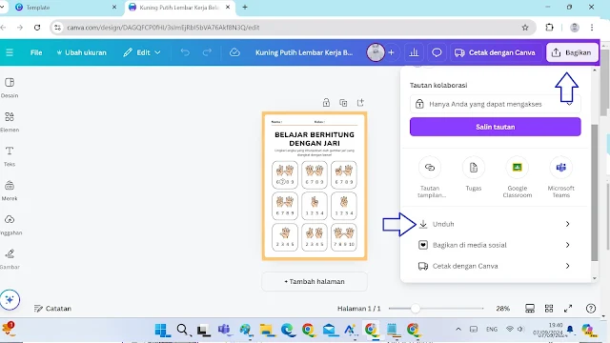Open File Explorer from taskbar
The image size is (610, 343).
267,331
